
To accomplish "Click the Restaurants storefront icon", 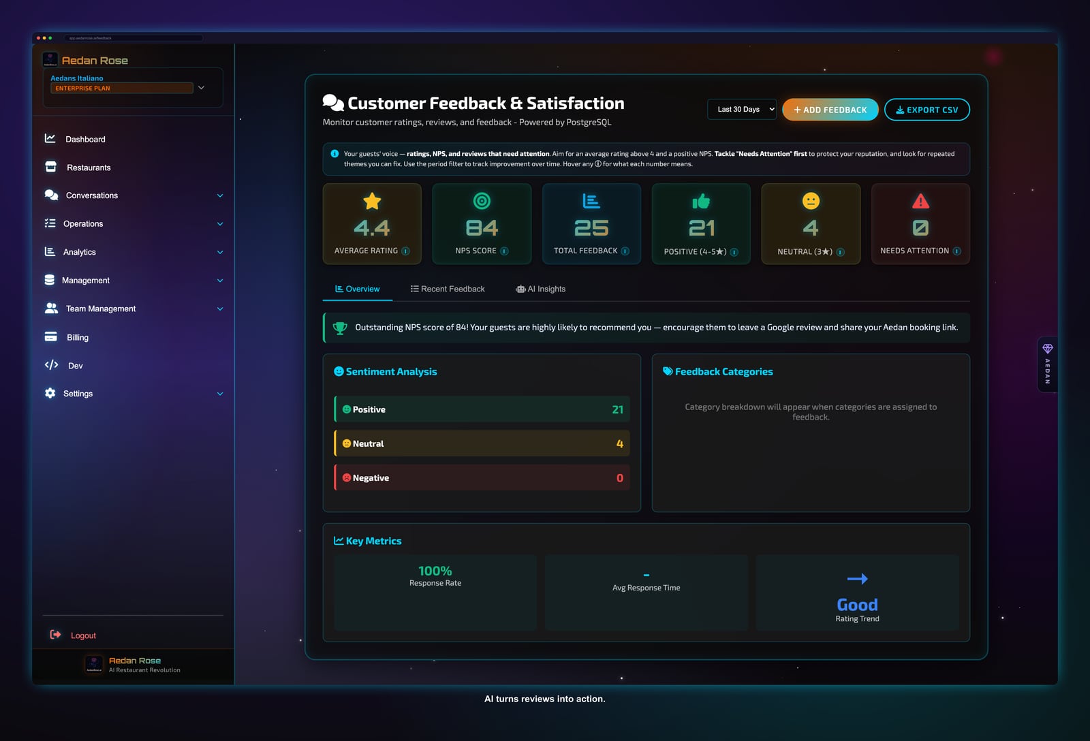I will tap(50, 167).
